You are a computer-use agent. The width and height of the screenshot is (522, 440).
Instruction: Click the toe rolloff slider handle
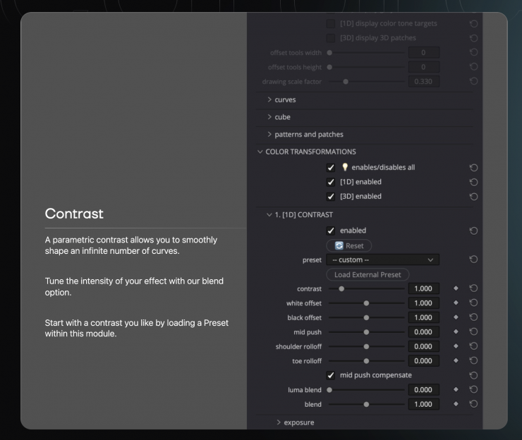coord(366,361)
